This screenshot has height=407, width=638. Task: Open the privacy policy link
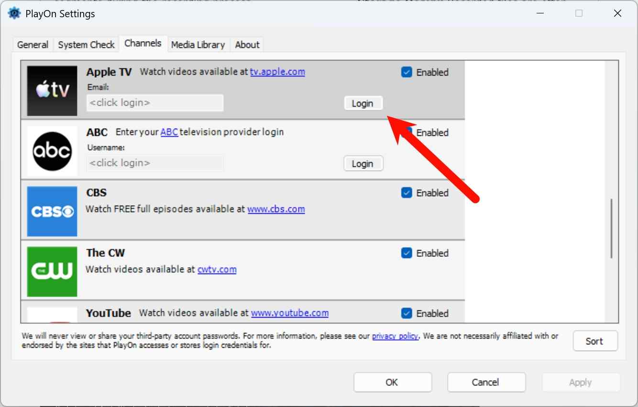click(395, 336)
